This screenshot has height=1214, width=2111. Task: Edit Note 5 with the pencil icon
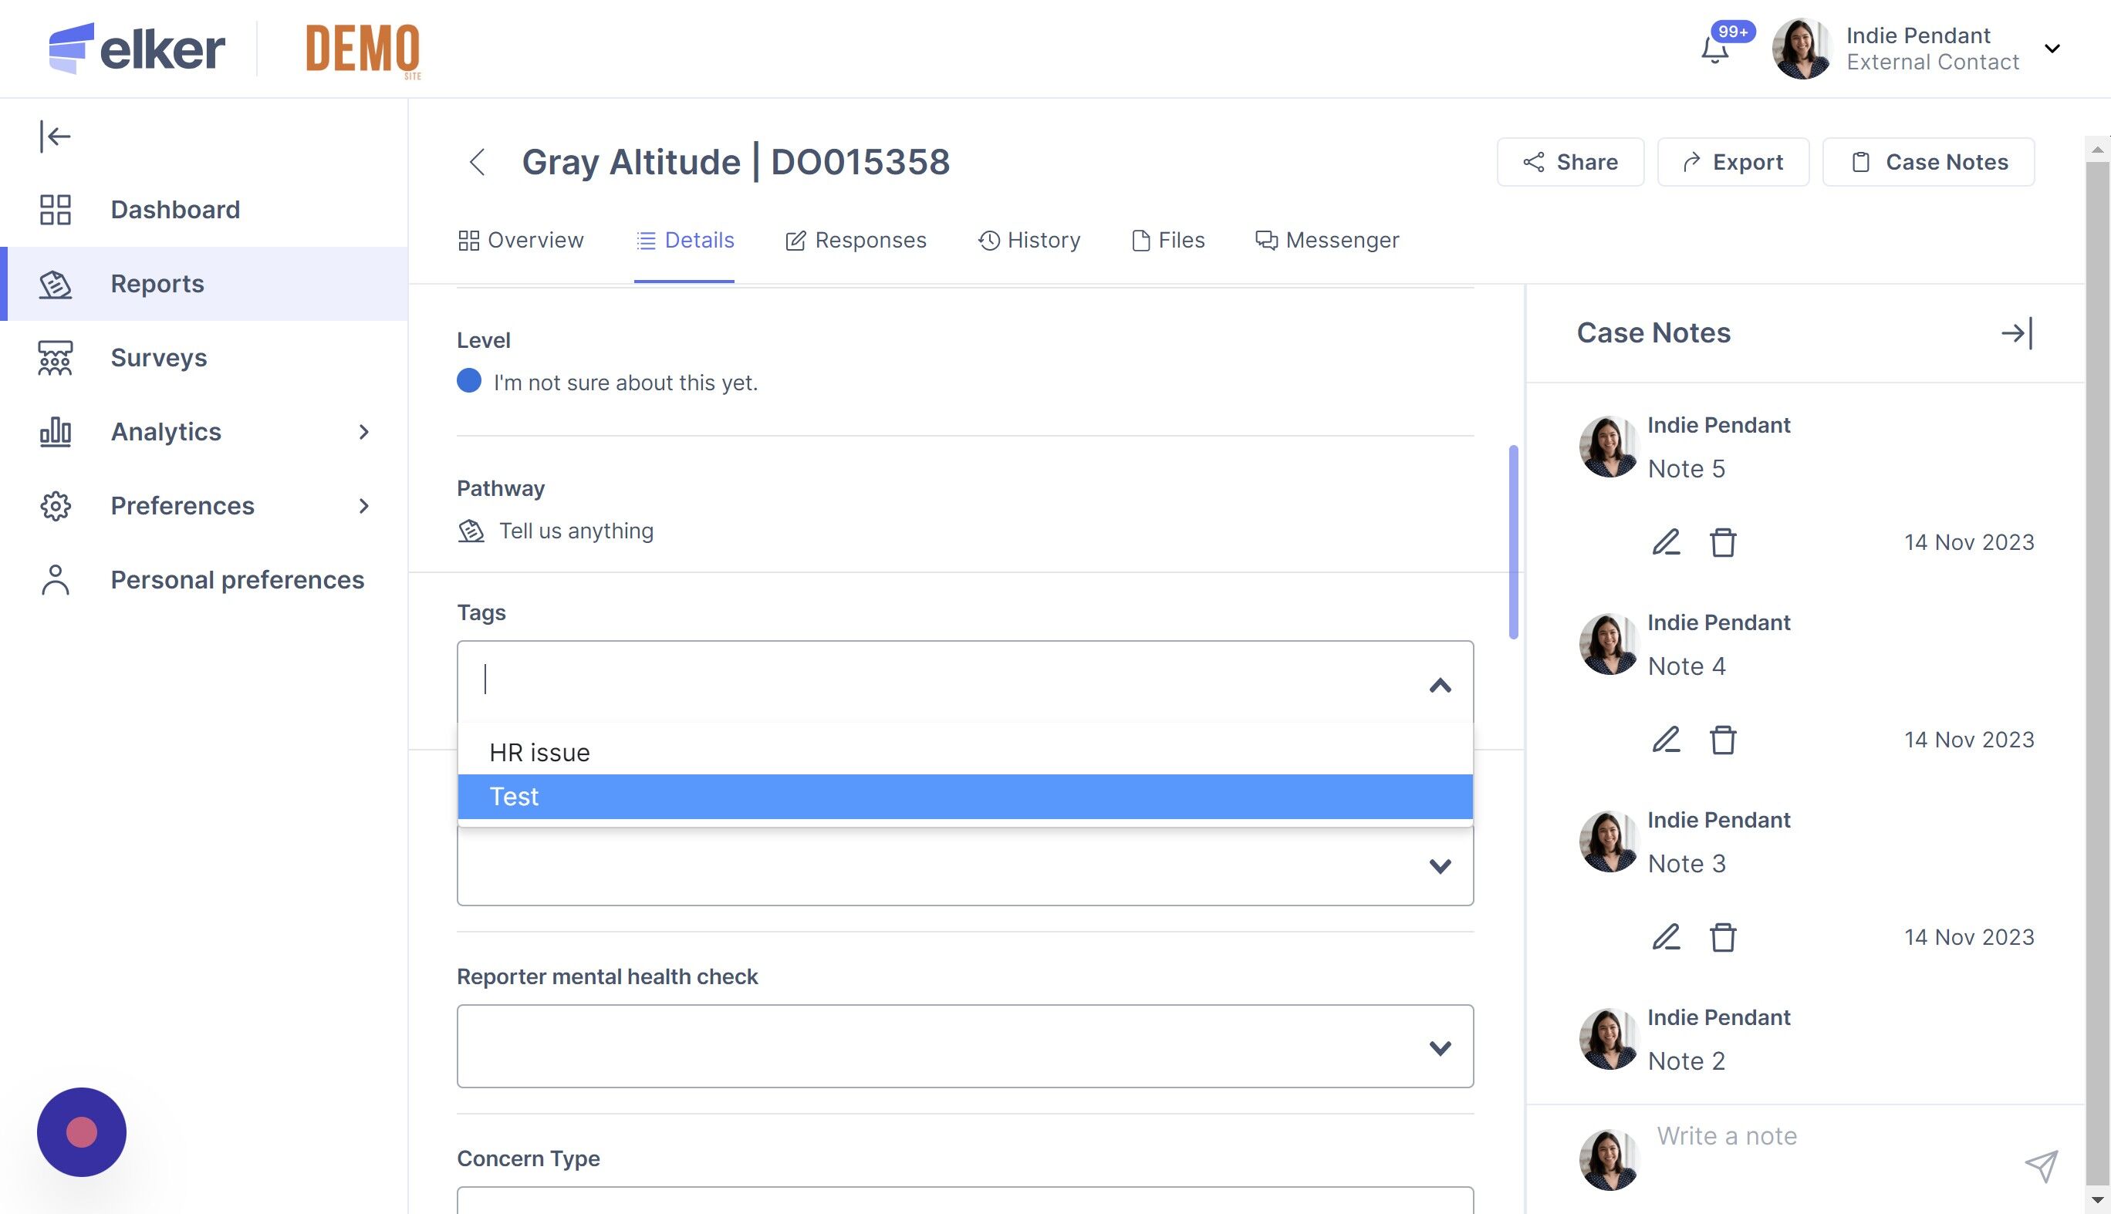[x=1666, y=542]
